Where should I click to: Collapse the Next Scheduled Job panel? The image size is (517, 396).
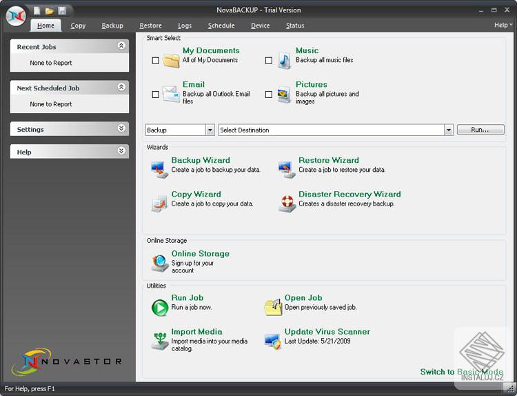[121, 87]
